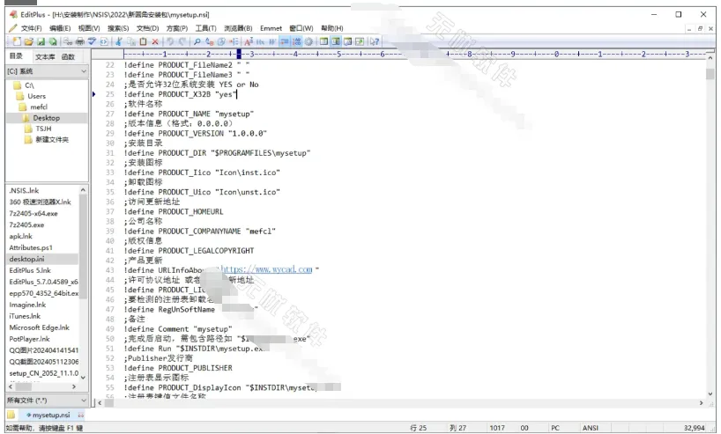Screen dimensions: 721x434
Task: Toggle the Hex viewer Hx icon
Action: (x=261, y=41)
